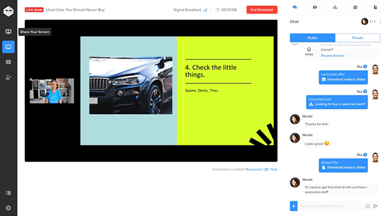Viewport: 385px width, 216px height.
Task: Select the Public chat tab
Action: pyautogui.click(x=313, y=38)
